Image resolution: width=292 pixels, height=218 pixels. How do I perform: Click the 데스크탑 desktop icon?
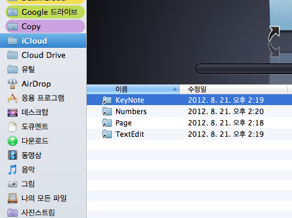13,112
